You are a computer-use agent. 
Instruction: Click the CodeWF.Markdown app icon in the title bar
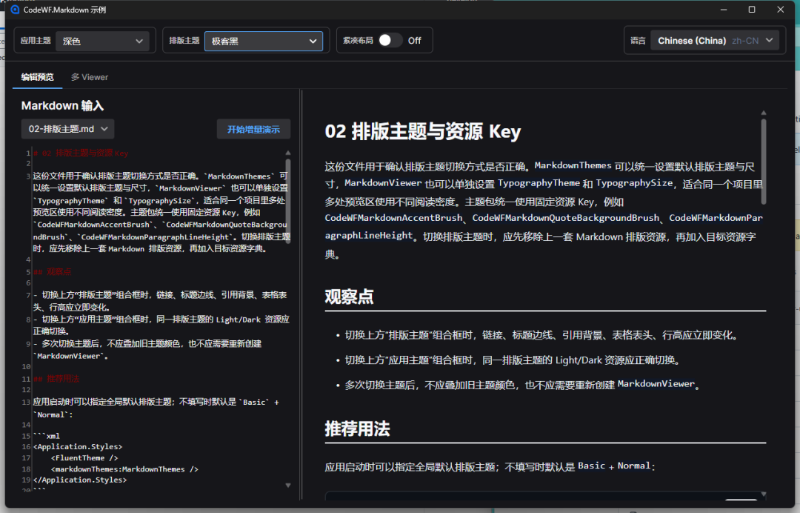point(15,10)
